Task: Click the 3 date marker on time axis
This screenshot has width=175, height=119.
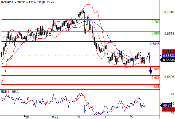Action: pos(79,117)
